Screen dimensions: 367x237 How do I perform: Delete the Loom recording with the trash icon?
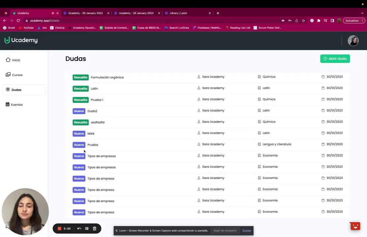(x=95, y=228)
